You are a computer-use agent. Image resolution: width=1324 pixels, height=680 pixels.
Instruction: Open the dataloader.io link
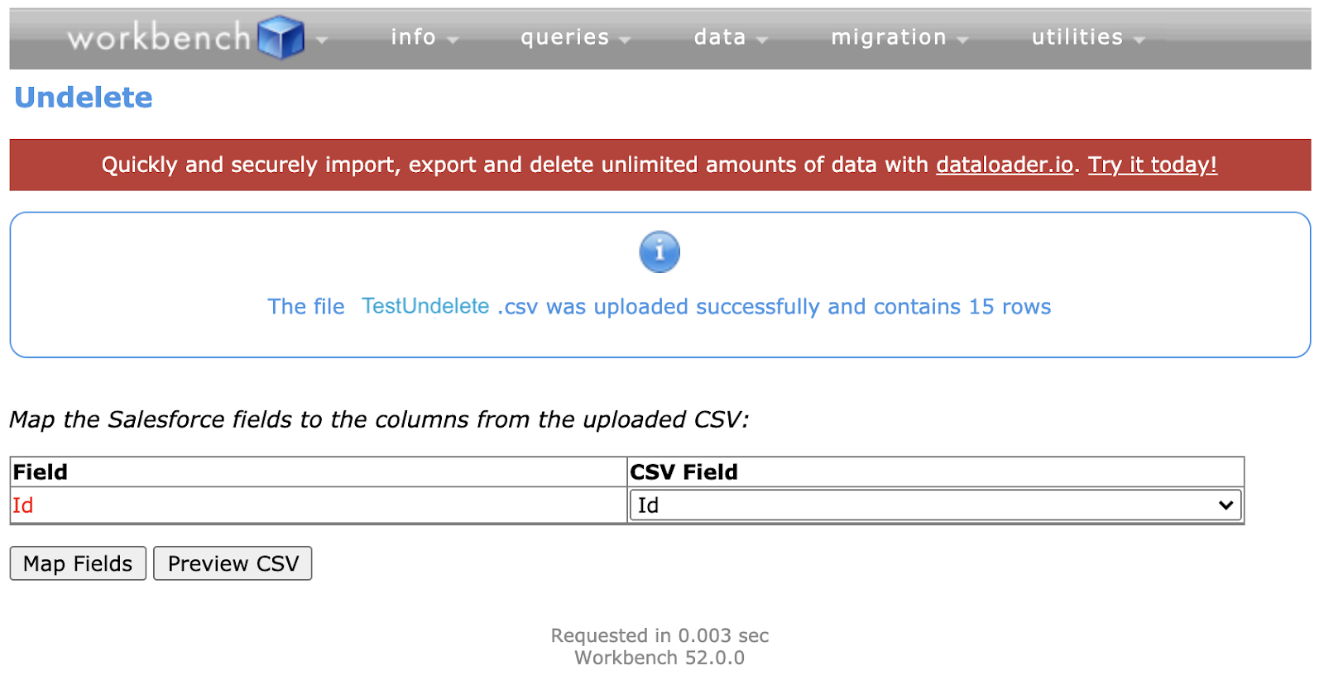1005,165
